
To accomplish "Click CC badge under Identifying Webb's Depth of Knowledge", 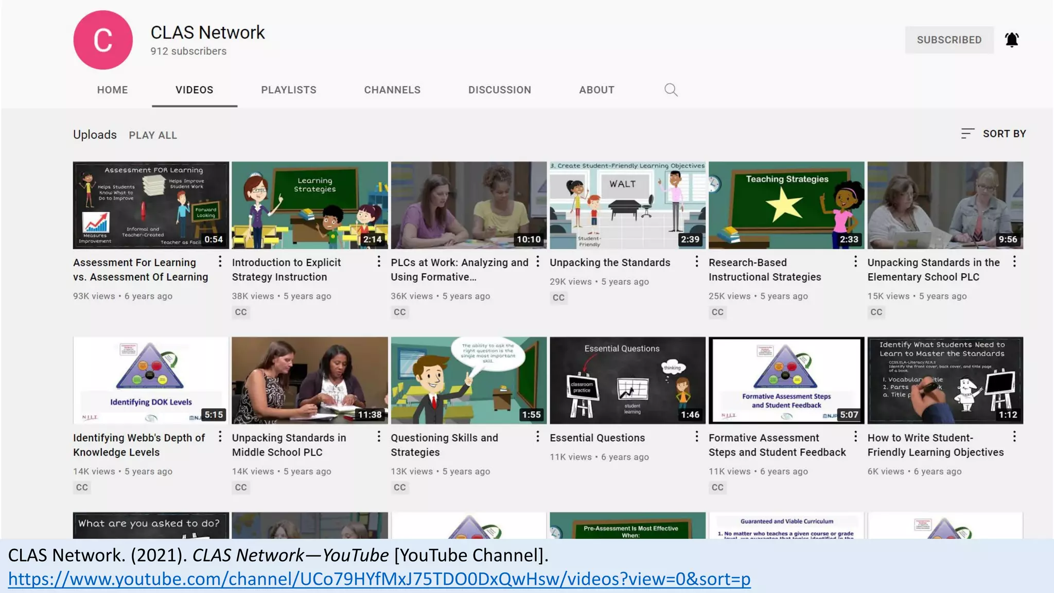I will click(82, 487).
